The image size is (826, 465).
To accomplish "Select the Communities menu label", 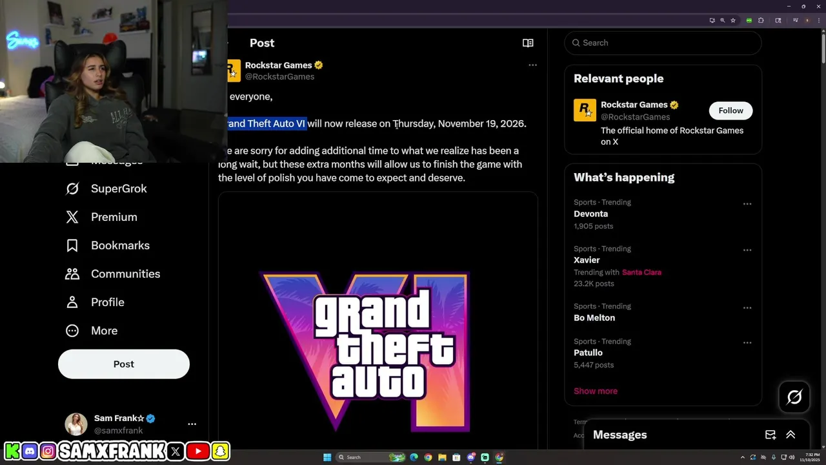I will click(x=126, y=274).
